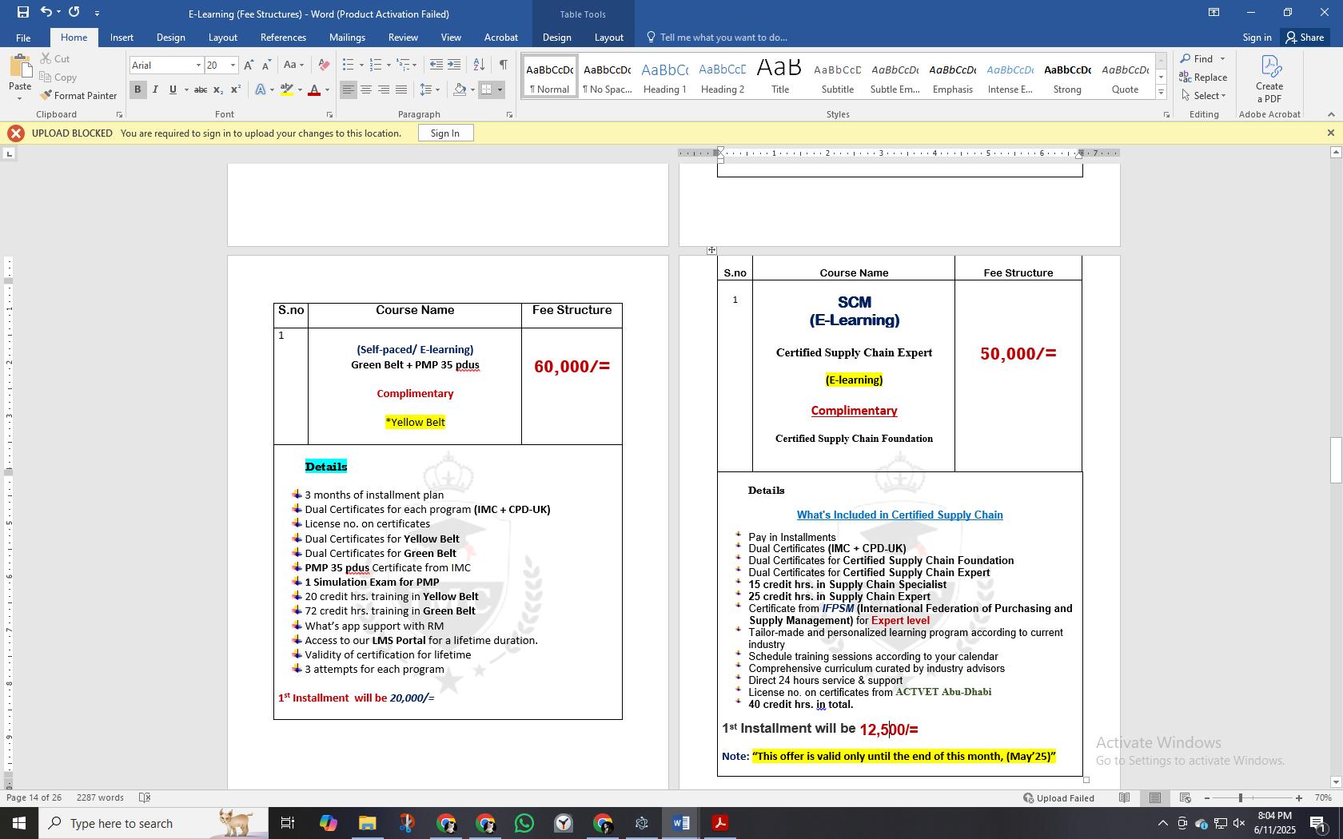The image size is (1343, 839).
Task: Justify the paragraph text
Action: click(x=401, y=89)
